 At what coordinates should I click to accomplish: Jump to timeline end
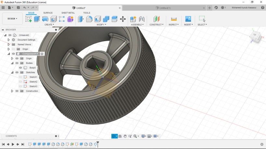pyautogui.click(x=23, y=144)
